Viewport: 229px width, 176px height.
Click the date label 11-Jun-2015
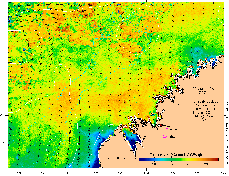(x=203, y=89)
